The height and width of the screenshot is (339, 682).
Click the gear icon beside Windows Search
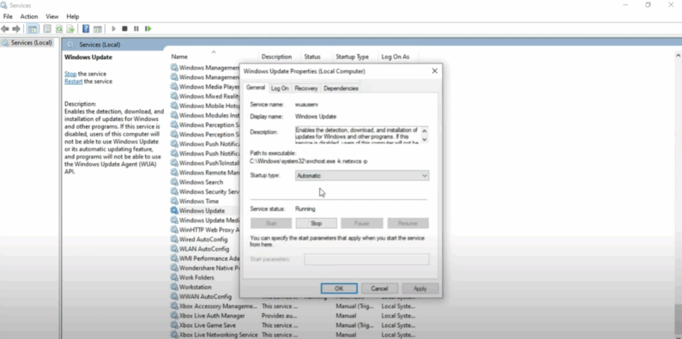pyautogui.click(x=174, y=182)
